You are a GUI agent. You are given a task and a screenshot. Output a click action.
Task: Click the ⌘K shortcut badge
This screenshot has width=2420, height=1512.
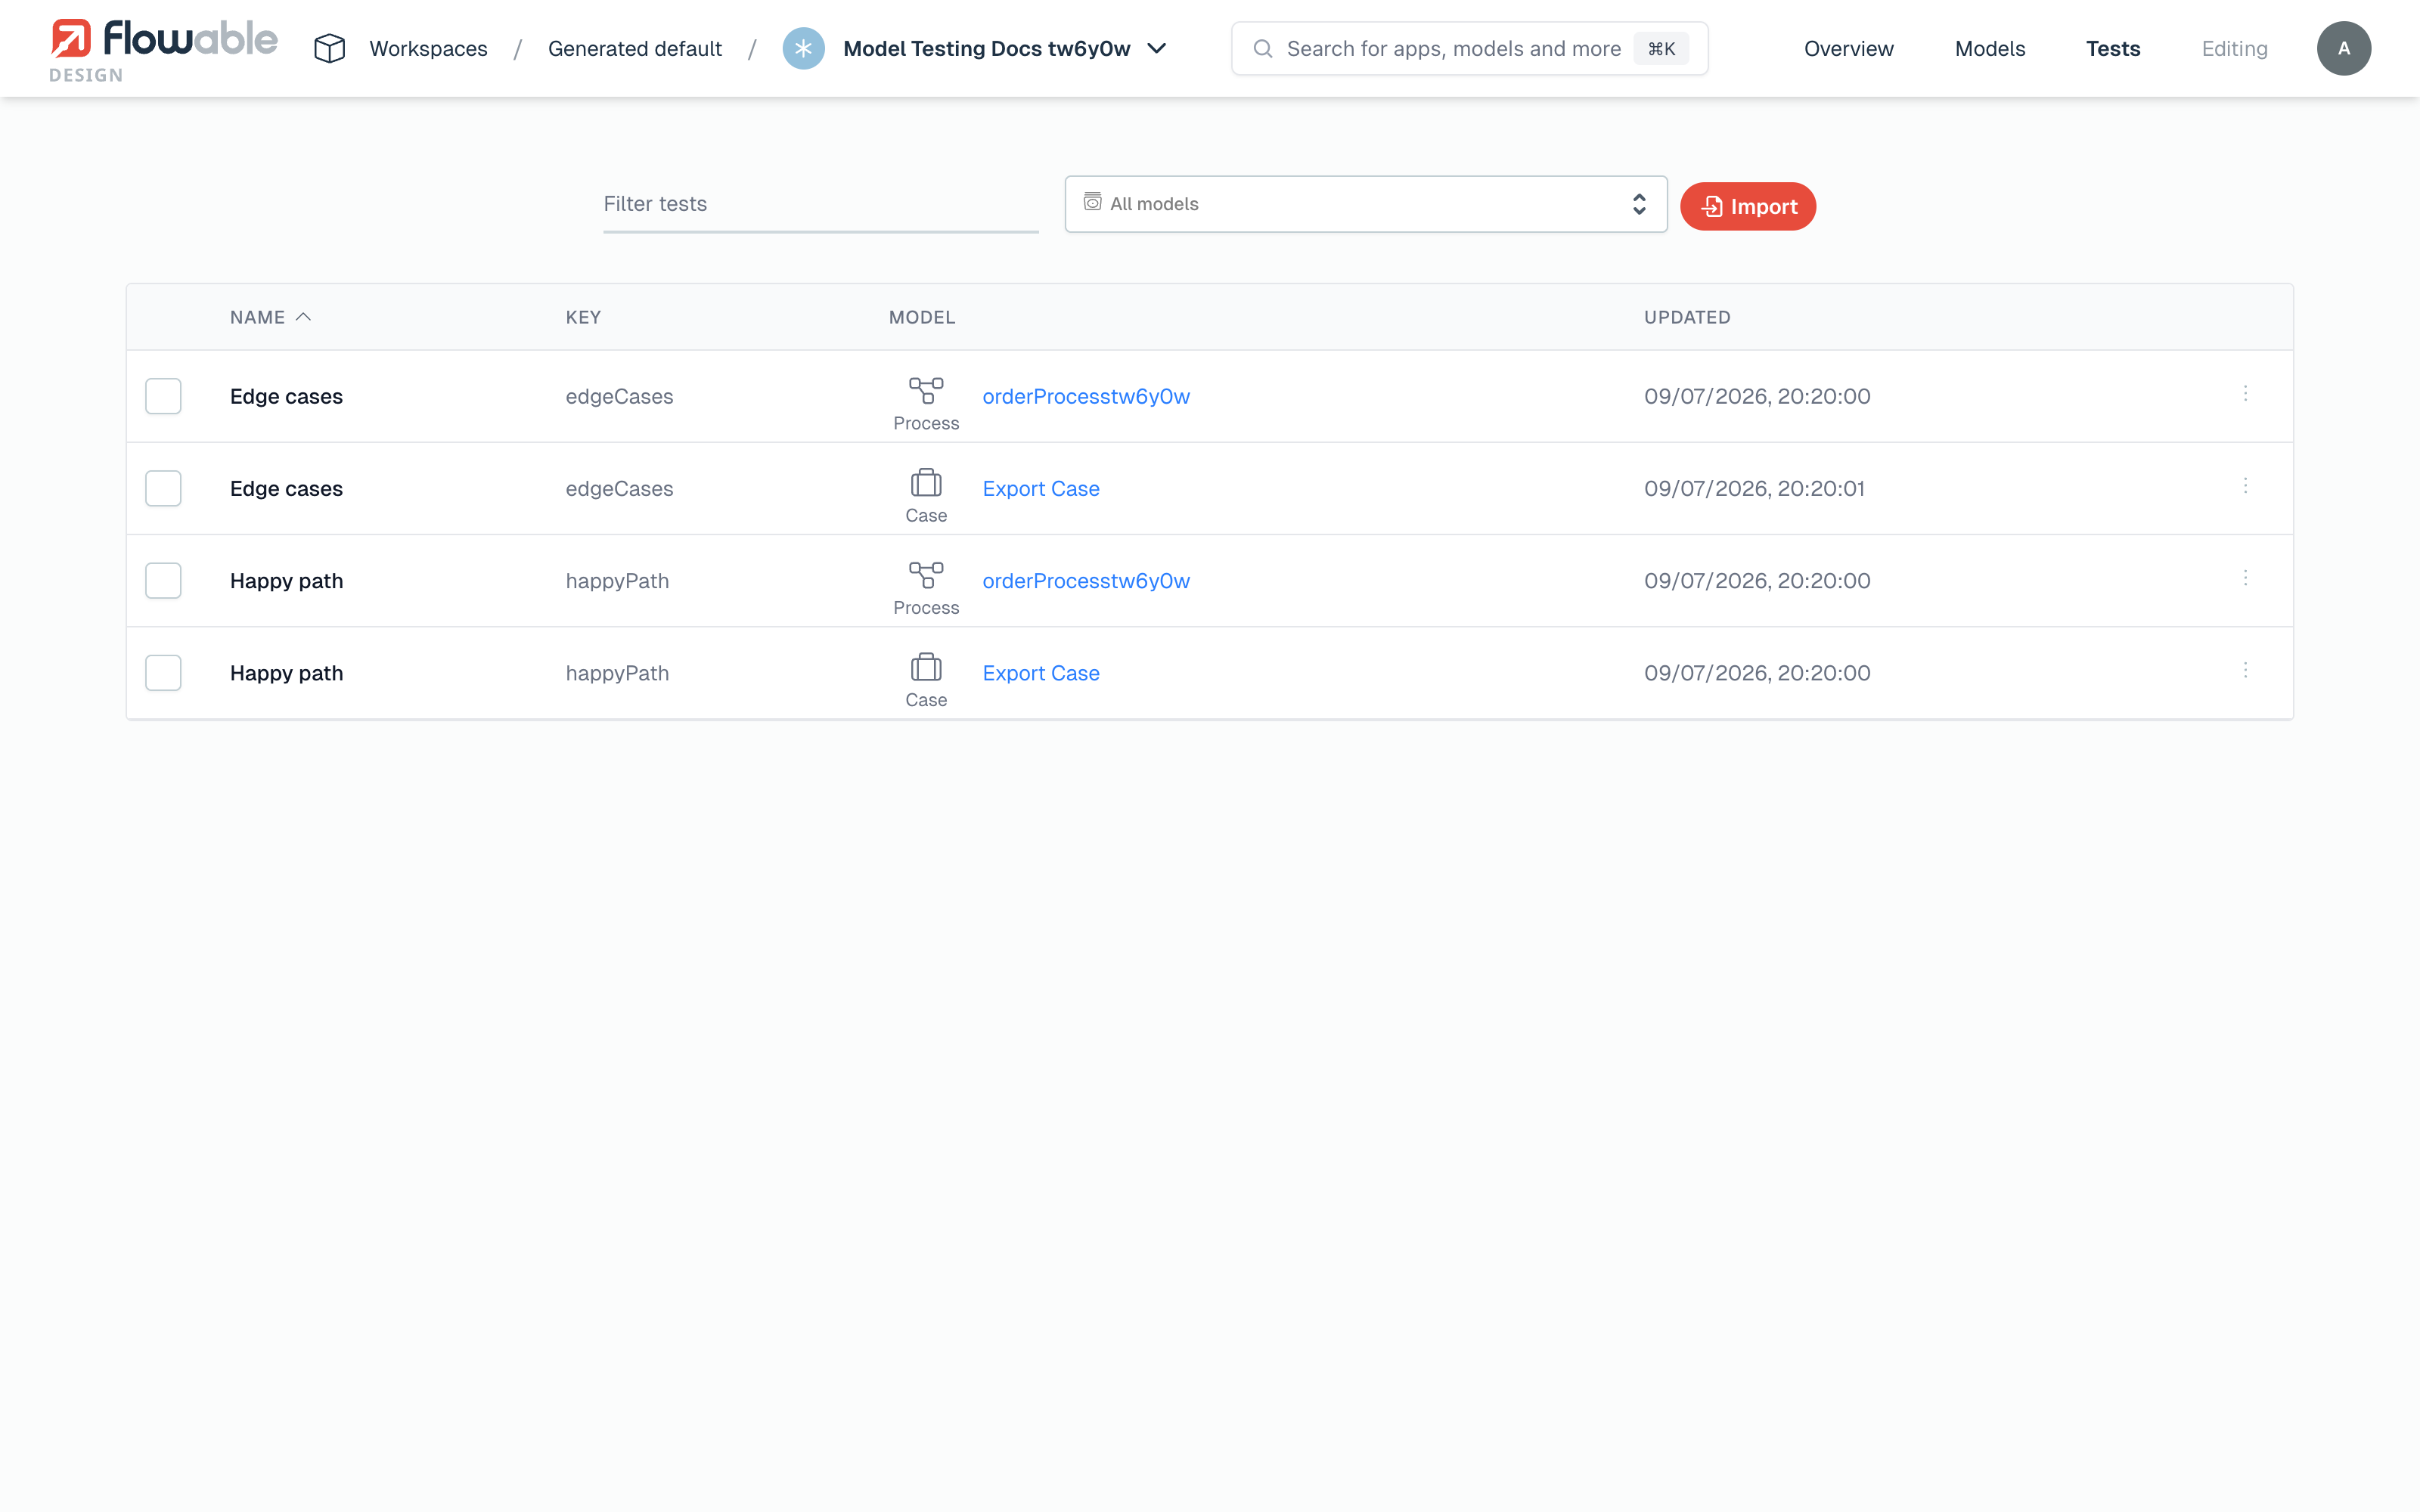1661,48
